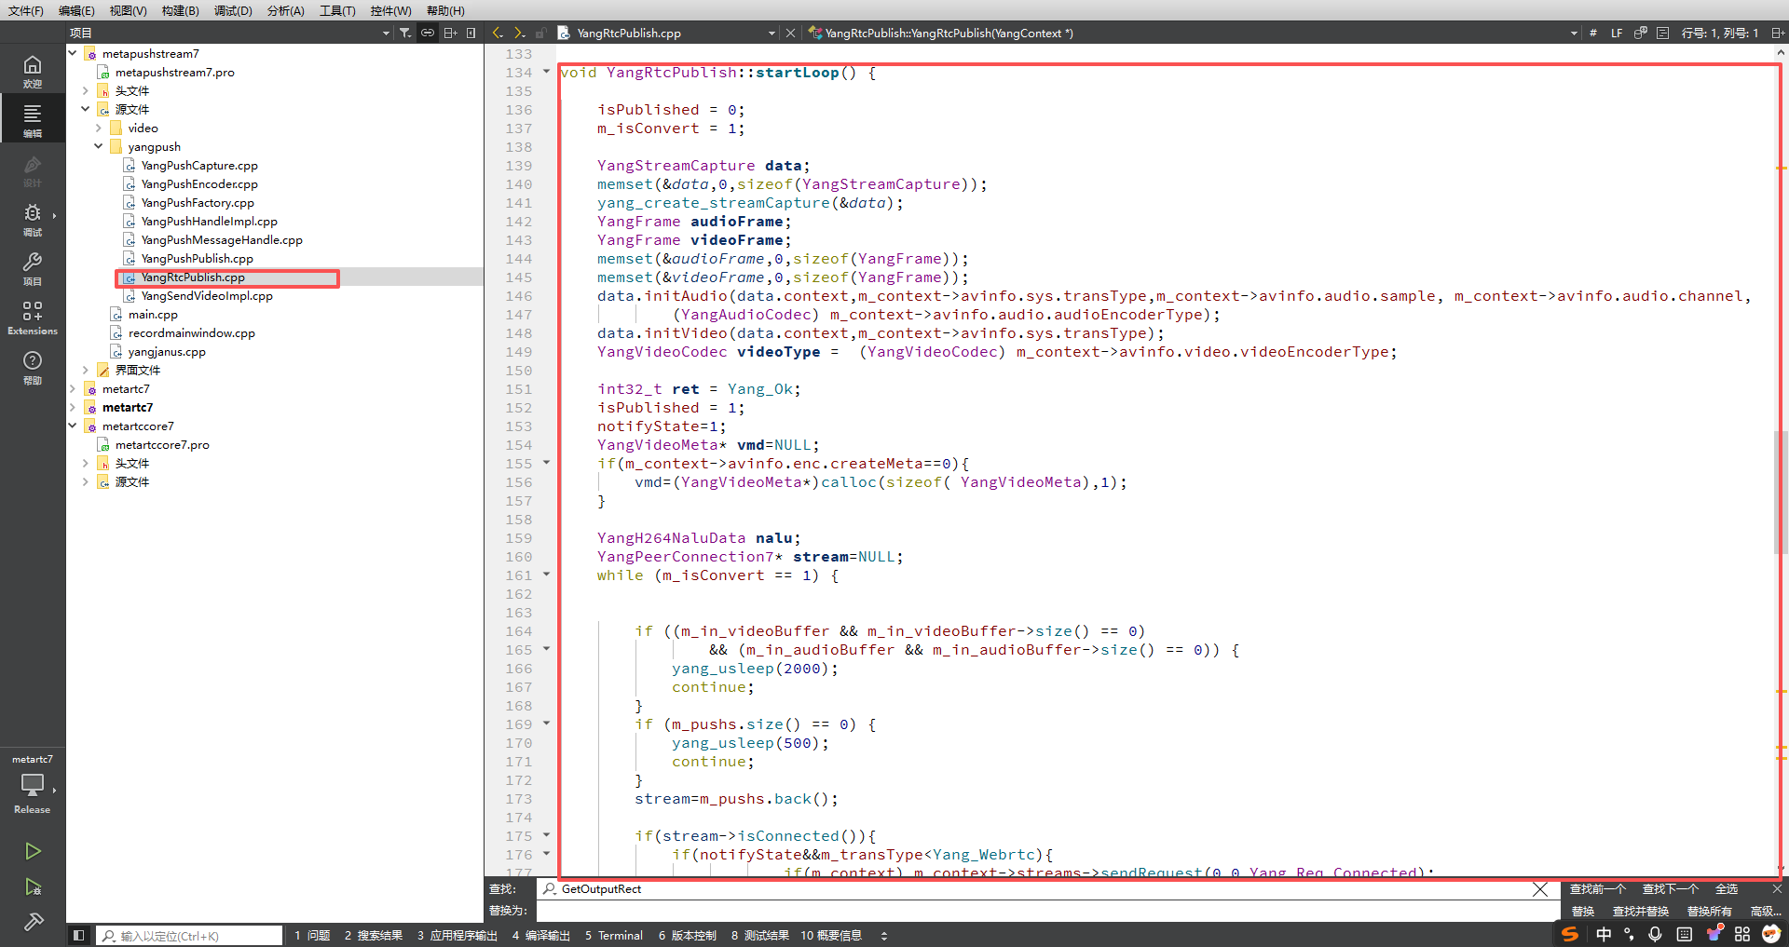Select YangPushCapture.cpp in the project tree
The image size is (1789, 947).
pos(199,165)
